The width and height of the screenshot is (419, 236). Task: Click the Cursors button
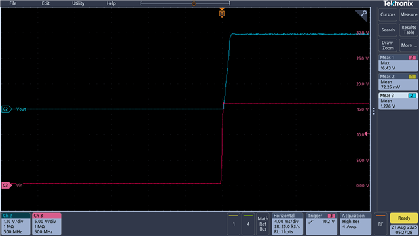point(388,14)
